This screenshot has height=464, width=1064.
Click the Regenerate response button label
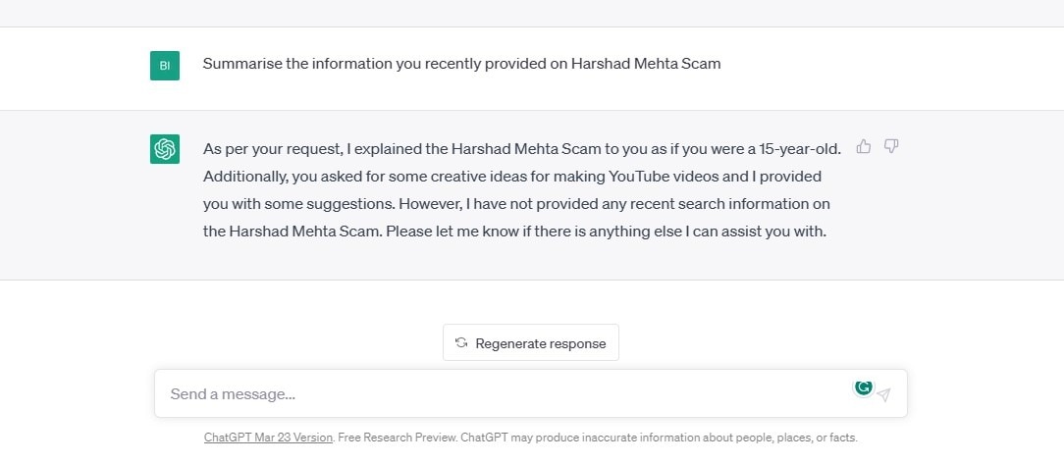tap(540, 343)
